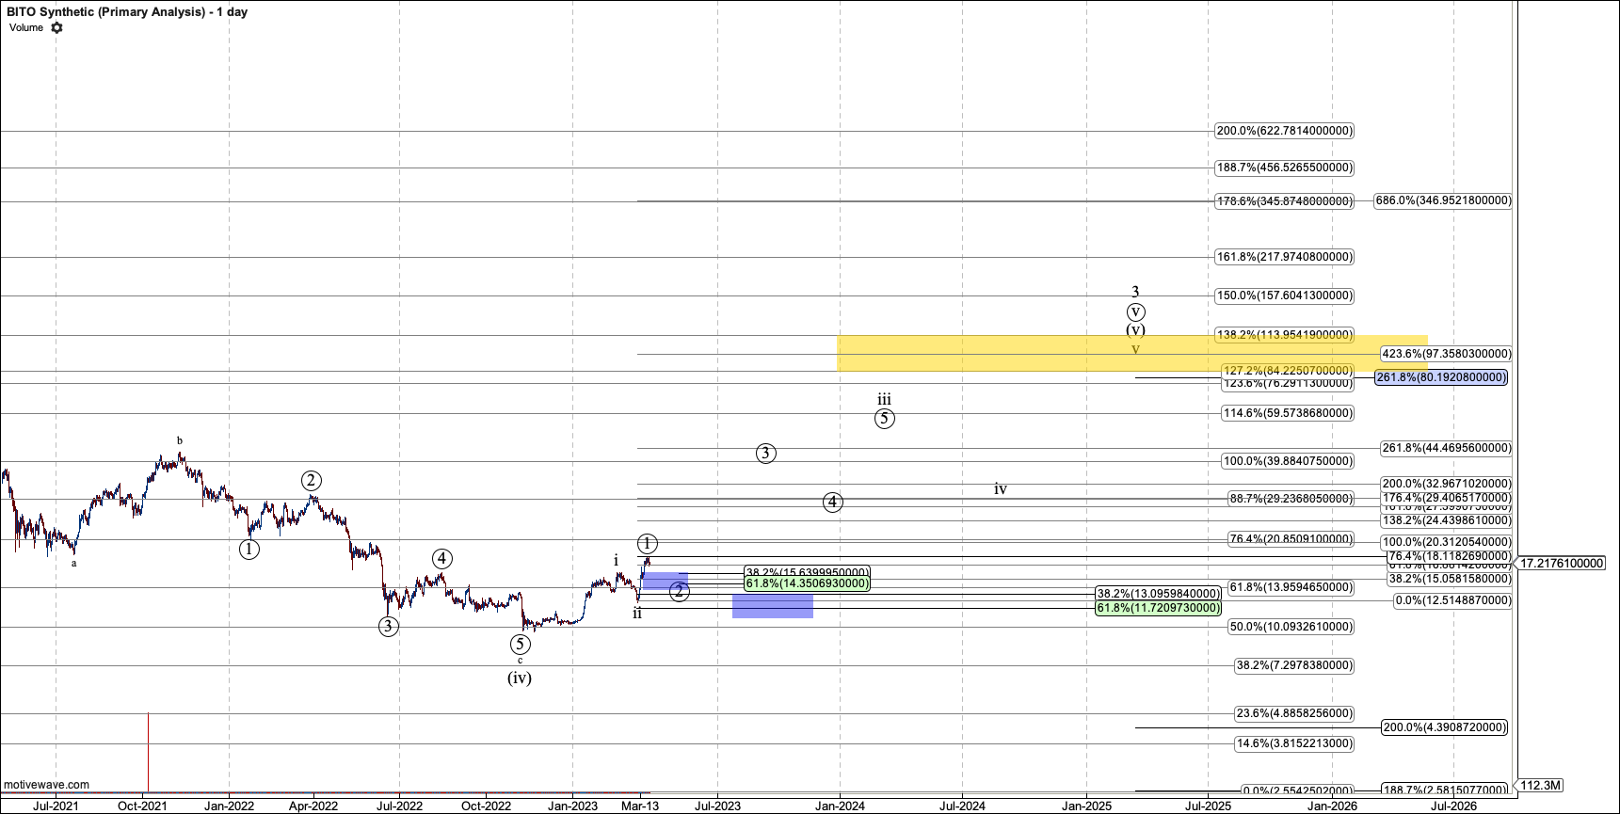
Task: Click the 38.2%(13.0959840000) retracement label
Action: (1159, 594)
